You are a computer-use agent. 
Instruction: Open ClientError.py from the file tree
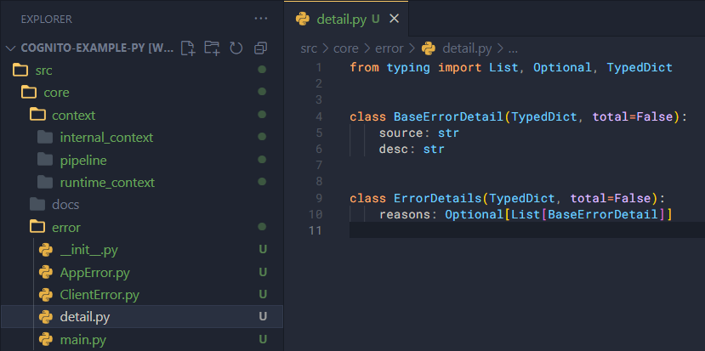click(99, 295)
